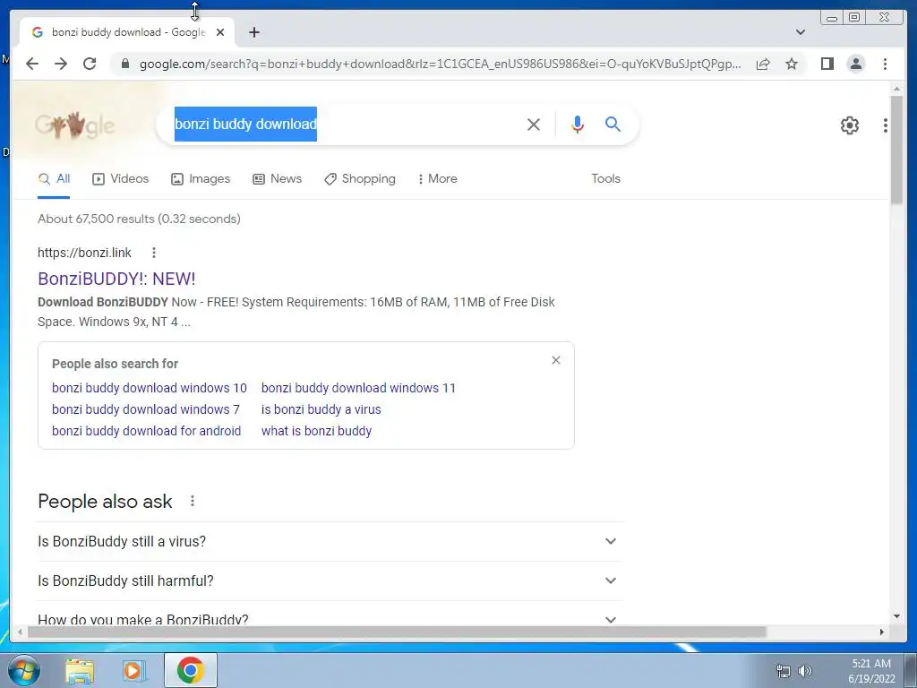The height and width of the screenshot is (688, 917).
Task: Click the scroll up arrow
Action: pos(896,89)
